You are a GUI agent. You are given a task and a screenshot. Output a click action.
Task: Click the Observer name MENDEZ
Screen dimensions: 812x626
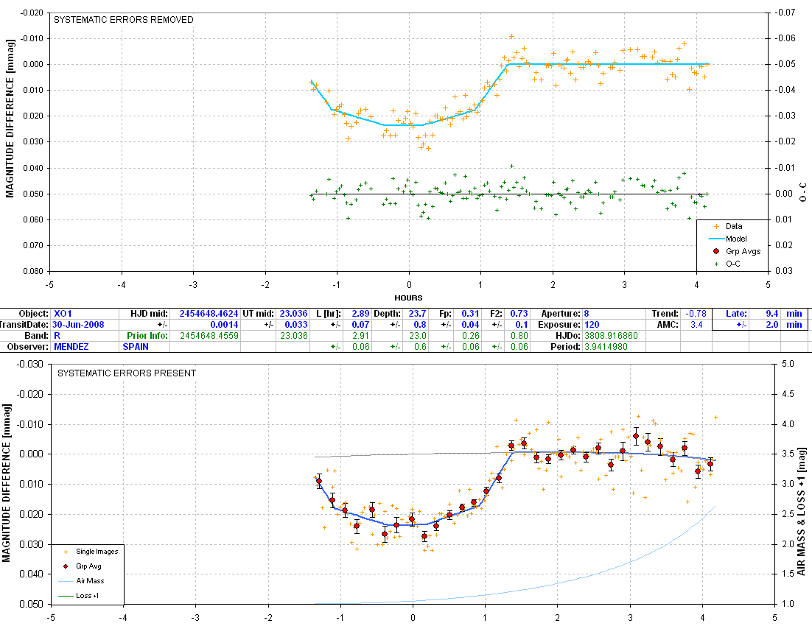71,347
